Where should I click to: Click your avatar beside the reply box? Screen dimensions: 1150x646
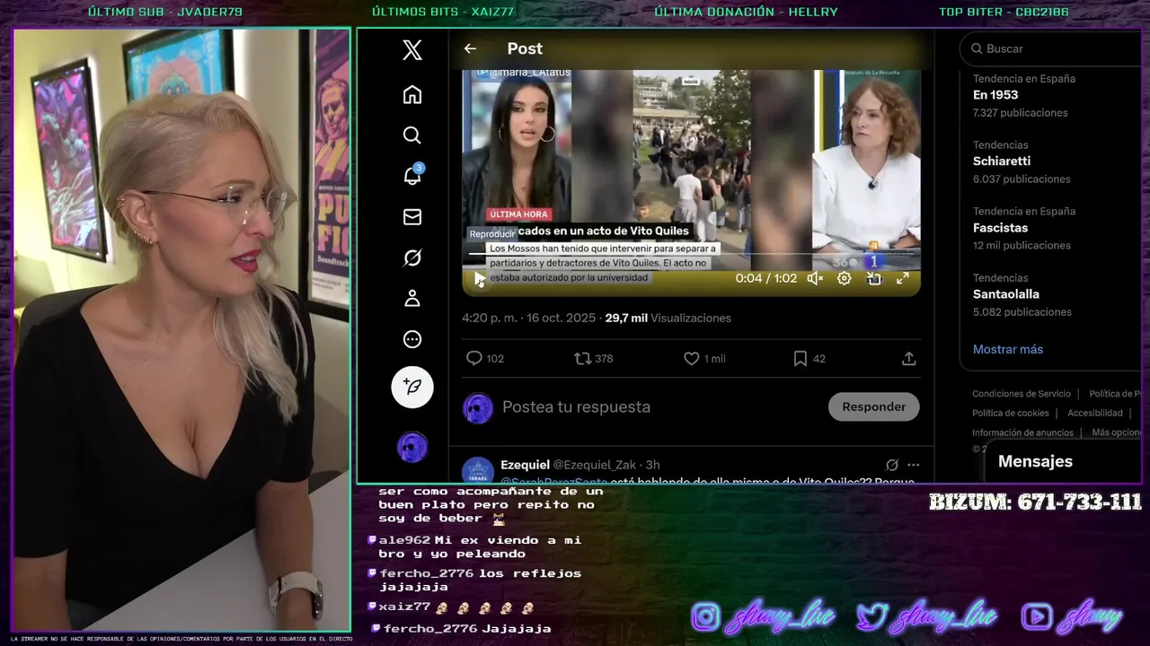[478, 408]
